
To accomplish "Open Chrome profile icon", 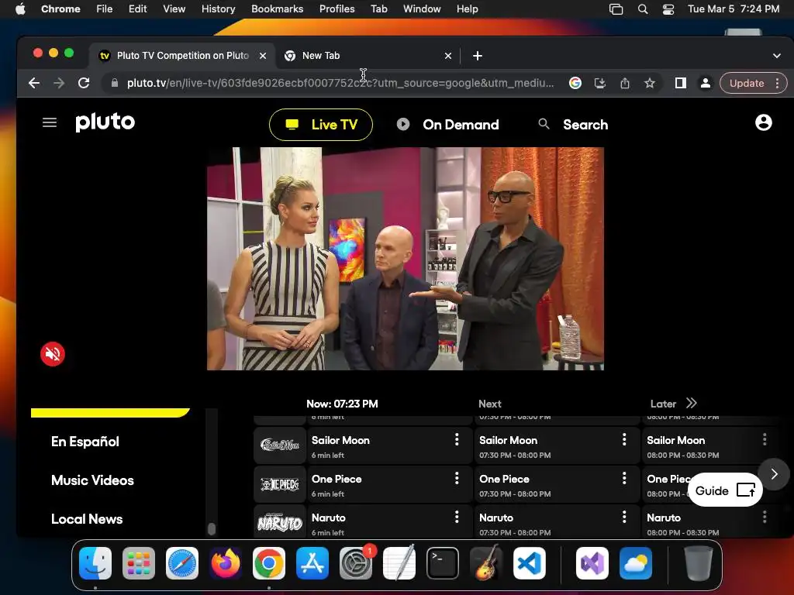I will click(x=705, y=83).
